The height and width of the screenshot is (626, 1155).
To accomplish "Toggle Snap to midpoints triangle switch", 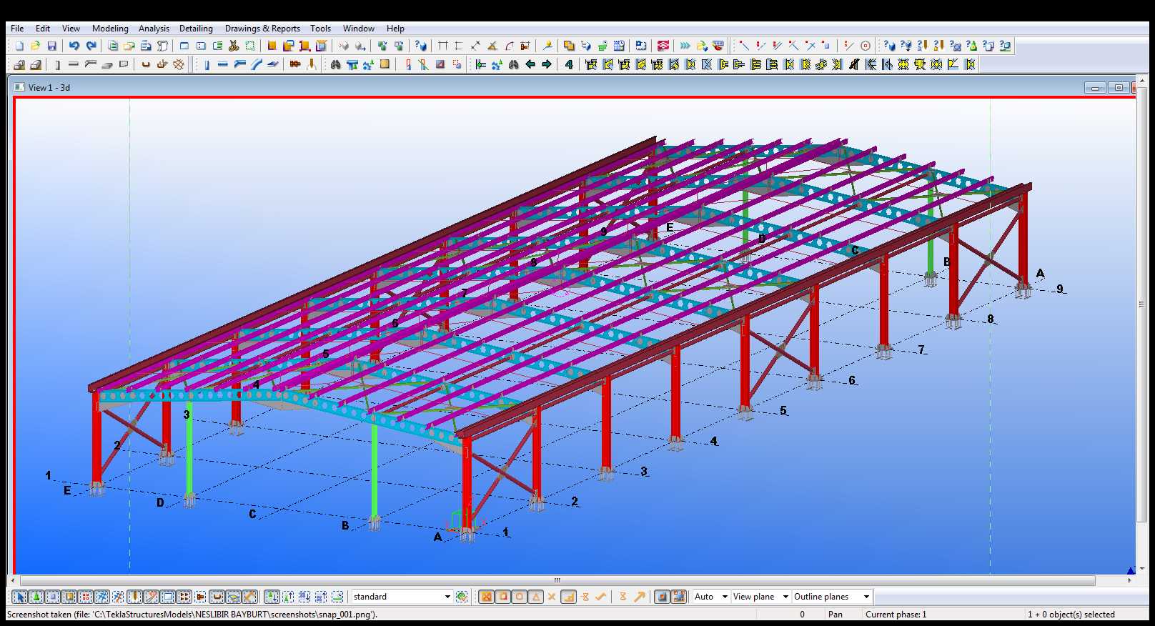I will click(536, 597).
